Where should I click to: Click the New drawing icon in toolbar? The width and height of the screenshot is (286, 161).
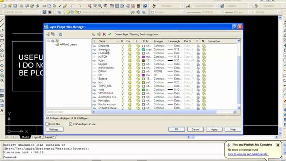(4, 6)
